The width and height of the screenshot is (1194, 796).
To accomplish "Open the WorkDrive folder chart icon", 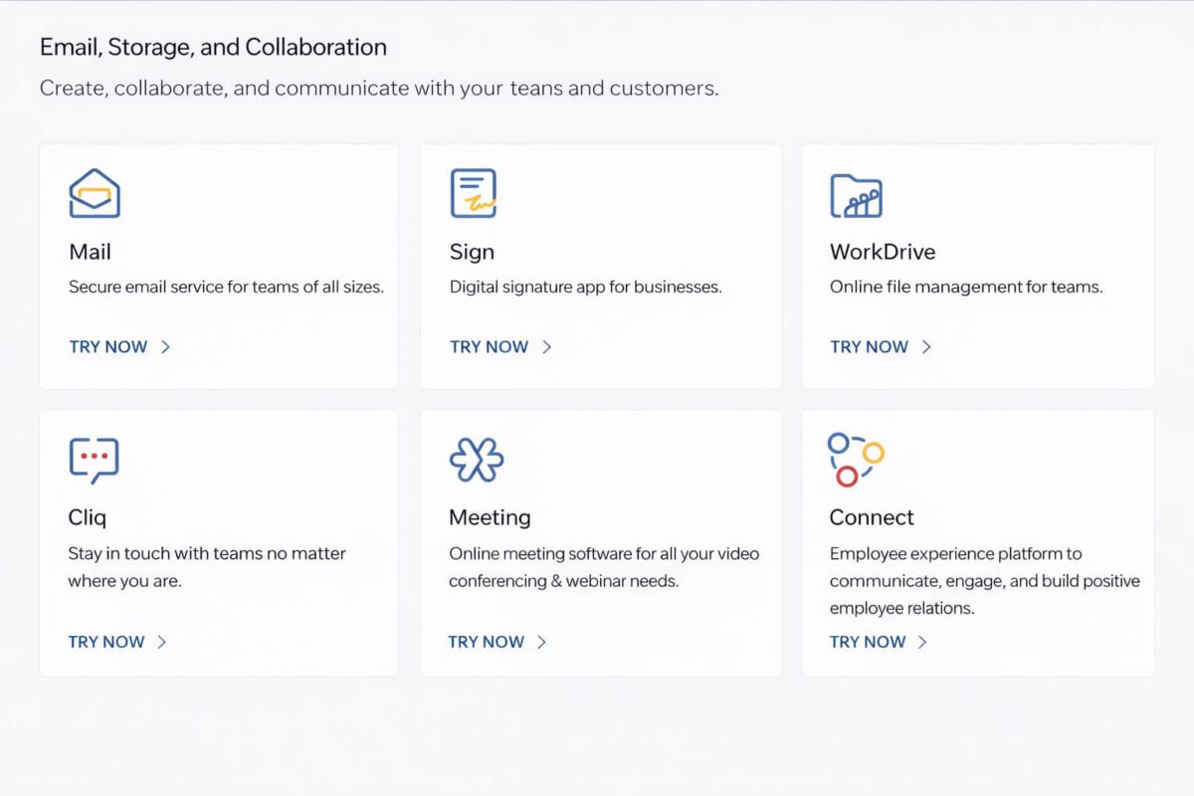I will pos(856,195).
